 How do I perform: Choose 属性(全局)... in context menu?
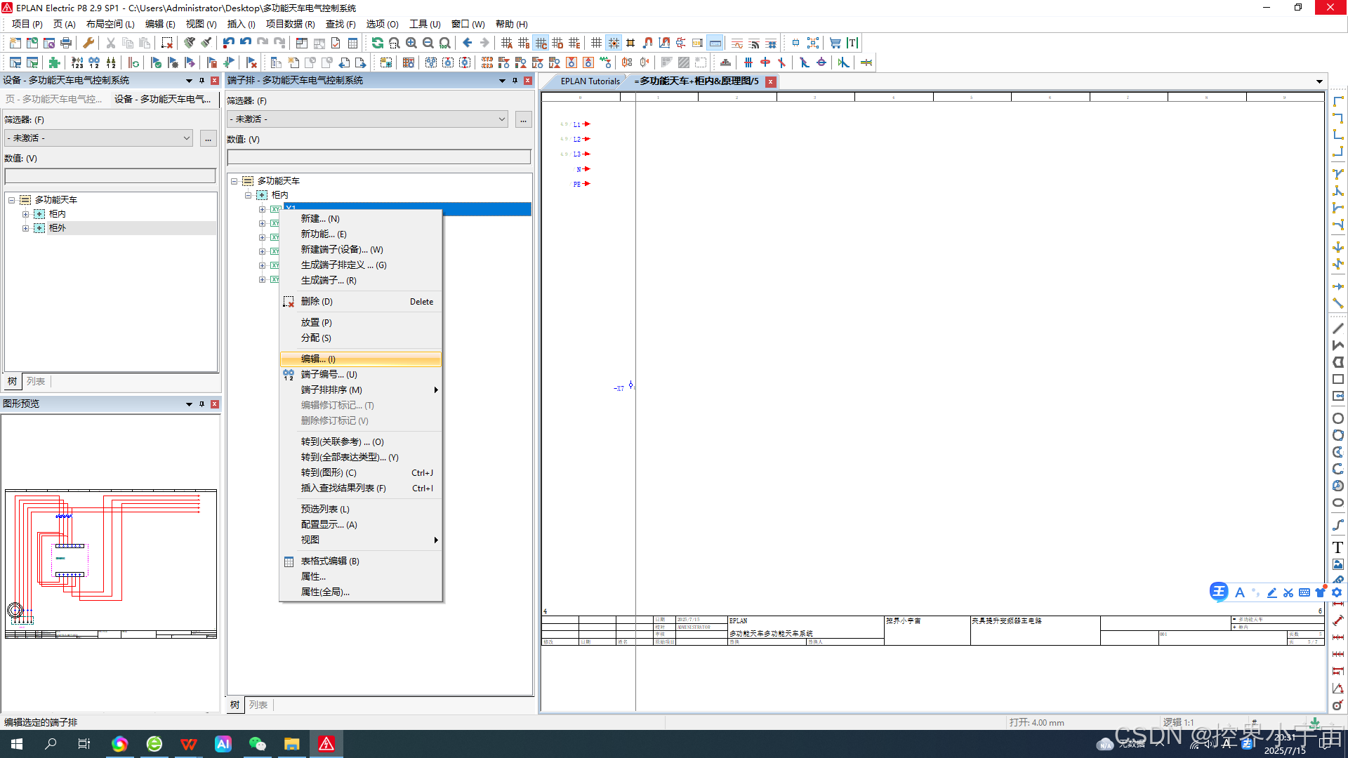click(x=361, y=592)
